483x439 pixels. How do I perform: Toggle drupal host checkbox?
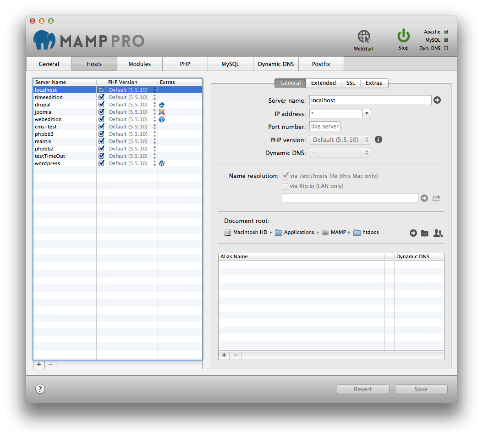[101, 105]
